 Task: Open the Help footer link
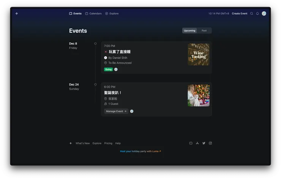[x=118, y=143]
